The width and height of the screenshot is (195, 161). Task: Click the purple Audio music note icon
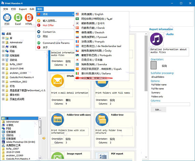(x=156, y=39)
